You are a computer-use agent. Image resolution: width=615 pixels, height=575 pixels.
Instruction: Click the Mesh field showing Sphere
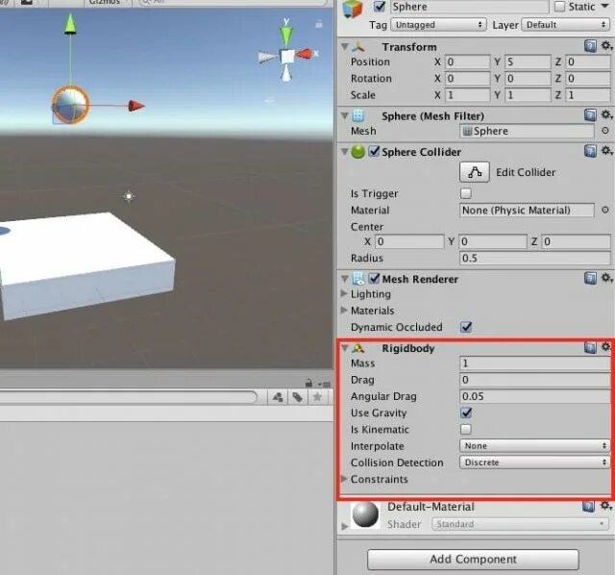[x=527, y=131]
